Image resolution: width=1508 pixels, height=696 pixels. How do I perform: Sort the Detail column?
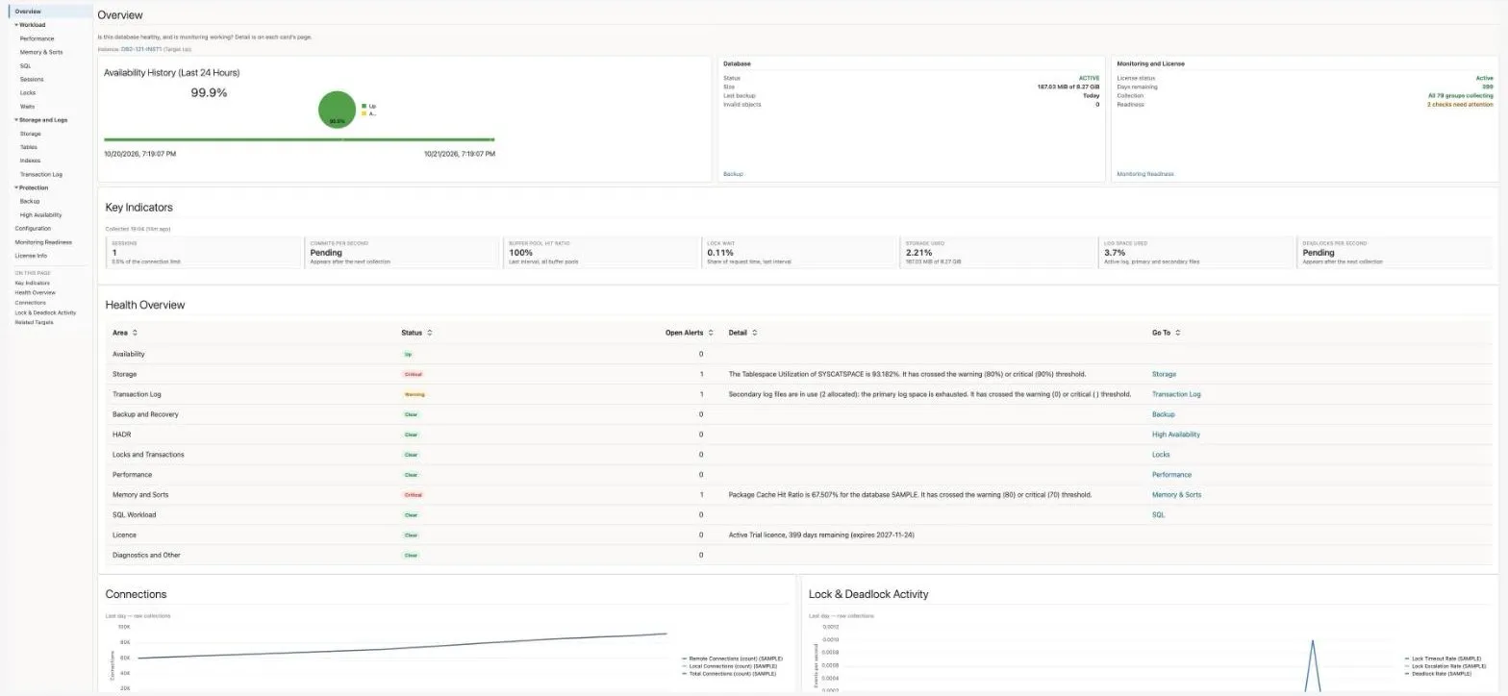click(755, 333)
